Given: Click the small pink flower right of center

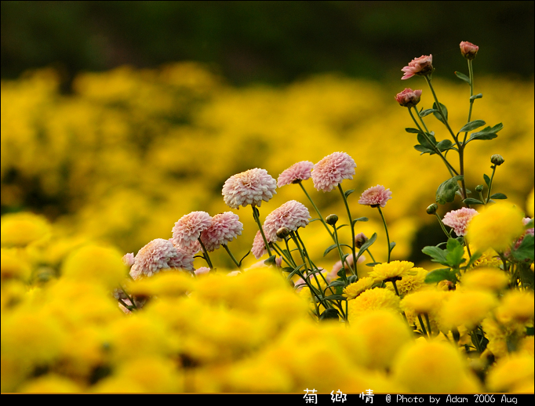Looking at the screenshot, I should (375, 195).
